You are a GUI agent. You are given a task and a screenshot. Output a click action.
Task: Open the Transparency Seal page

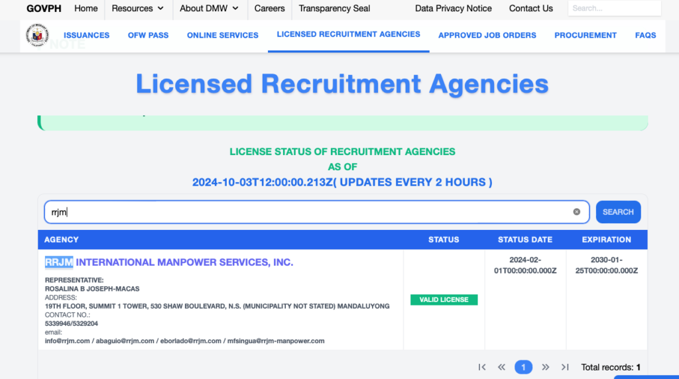[x=334, y=8]
